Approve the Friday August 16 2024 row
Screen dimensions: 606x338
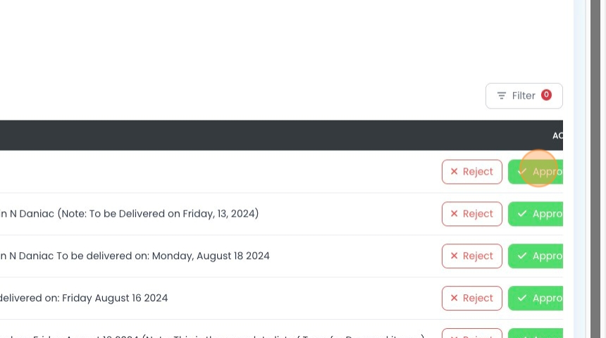(x=536, y=298)
